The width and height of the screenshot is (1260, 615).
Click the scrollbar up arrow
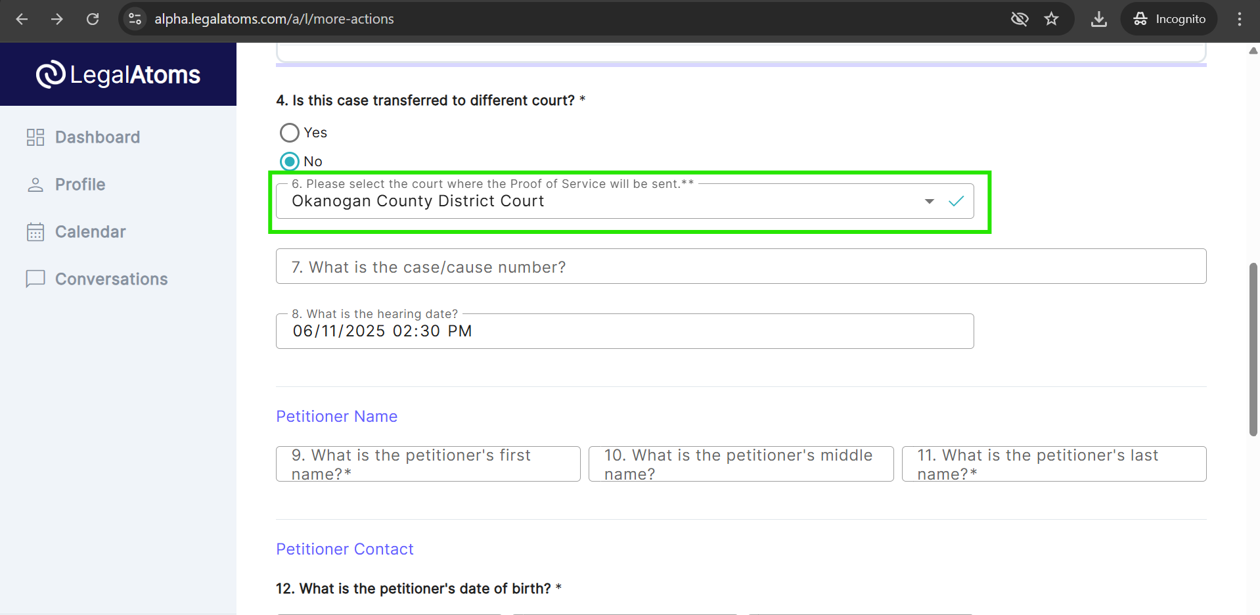pyautogui.click(x=1253, y=51)
